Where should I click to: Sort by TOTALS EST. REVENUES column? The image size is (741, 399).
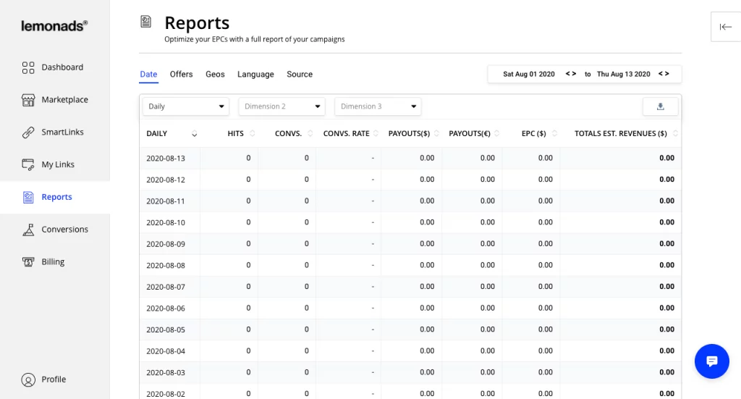coord(620,134)
